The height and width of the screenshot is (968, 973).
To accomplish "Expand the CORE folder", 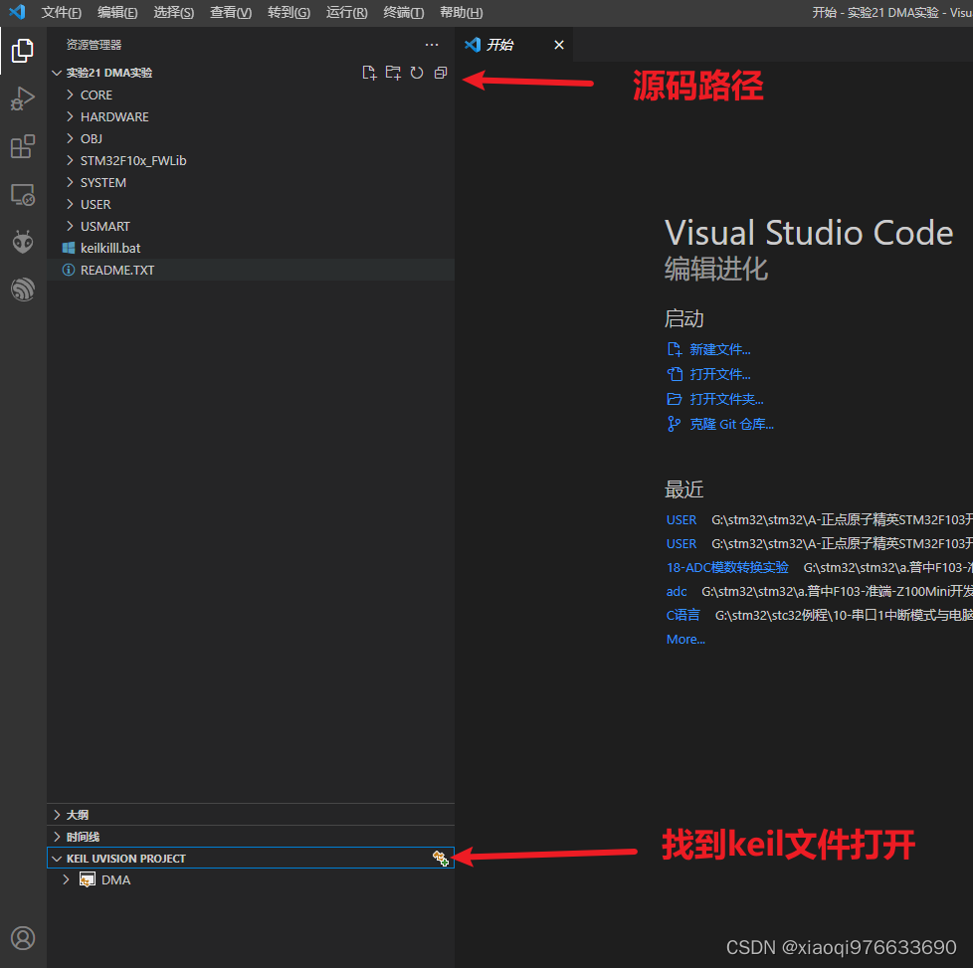I will tap(251, 95).
